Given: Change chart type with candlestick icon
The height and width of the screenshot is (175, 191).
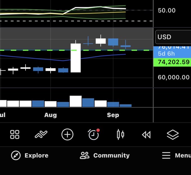Looking at the screenshot, I should (x=120, y=134).
